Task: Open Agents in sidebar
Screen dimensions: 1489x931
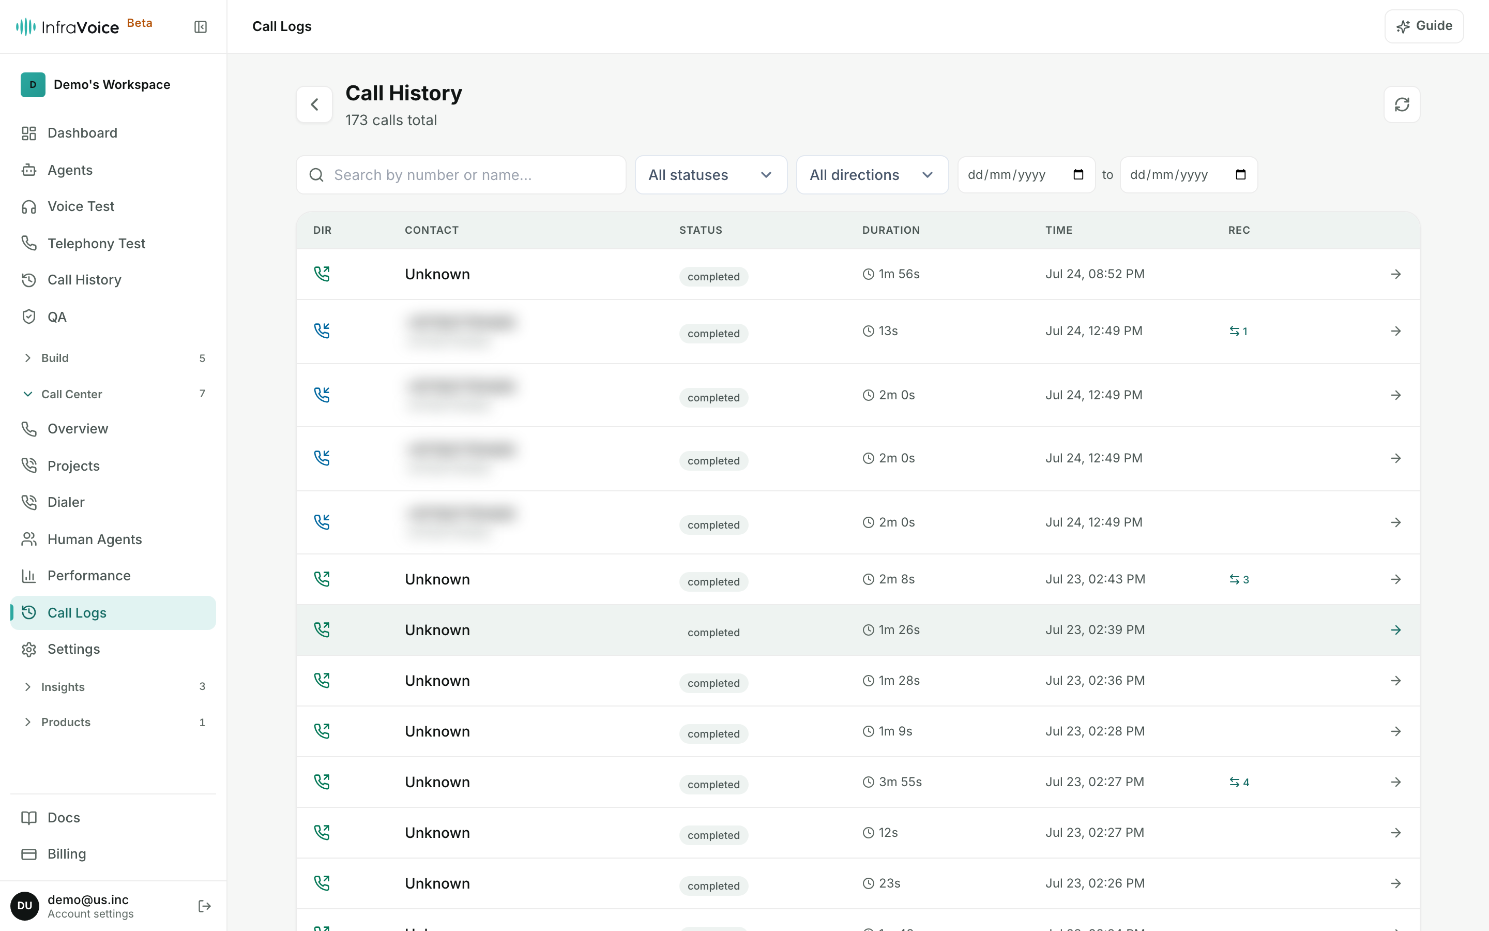Action: [113, 170]
